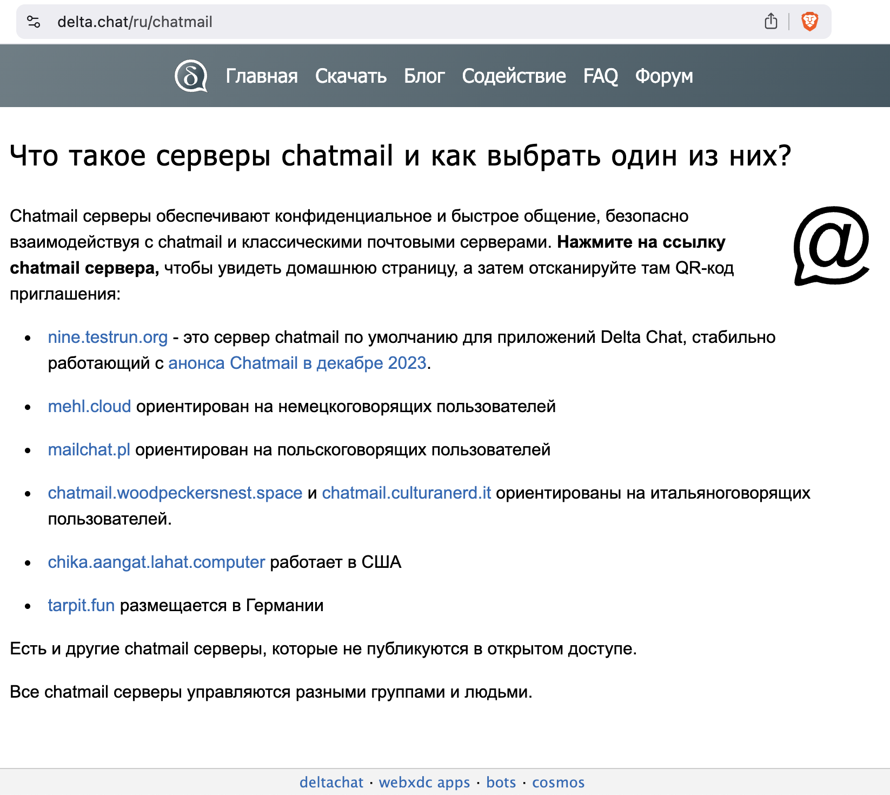Open the nine.testrun.org server link
Screen dimensions: 890x795
coord(108,337)
